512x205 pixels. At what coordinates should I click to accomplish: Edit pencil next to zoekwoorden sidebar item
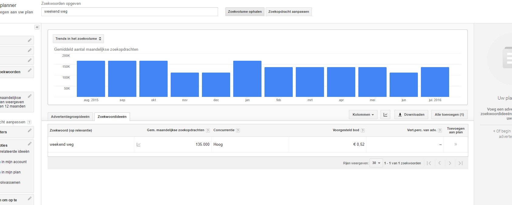[x=29, y=70]
